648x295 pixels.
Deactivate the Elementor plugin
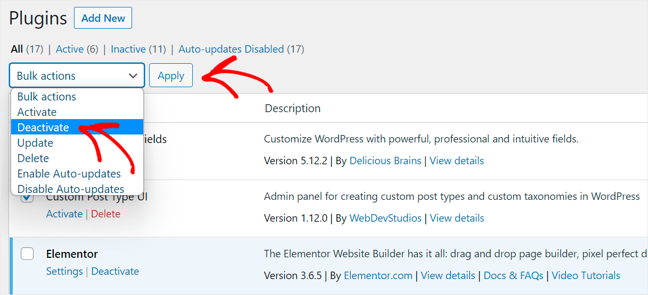point(115,271)
